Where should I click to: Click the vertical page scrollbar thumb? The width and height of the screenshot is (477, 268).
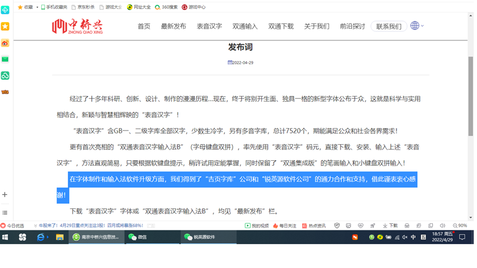pyautogui.click(x=470, y=96)
